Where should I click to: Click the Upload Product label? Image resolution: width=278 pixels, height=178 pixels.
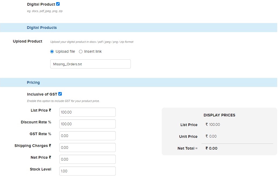point(27,41)
